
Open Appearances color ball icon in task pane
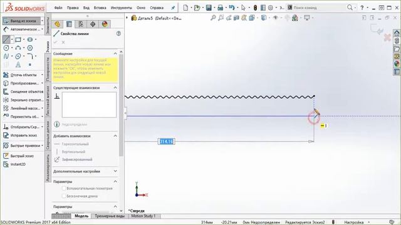point(397,64)
